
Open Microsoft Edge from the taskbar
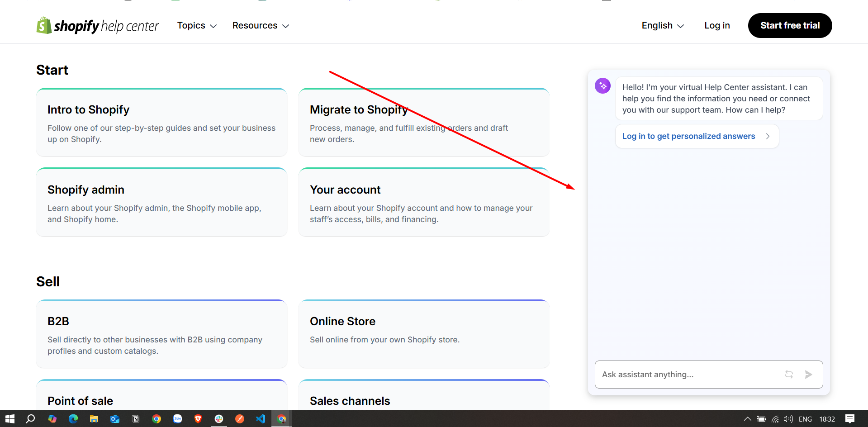73,419
